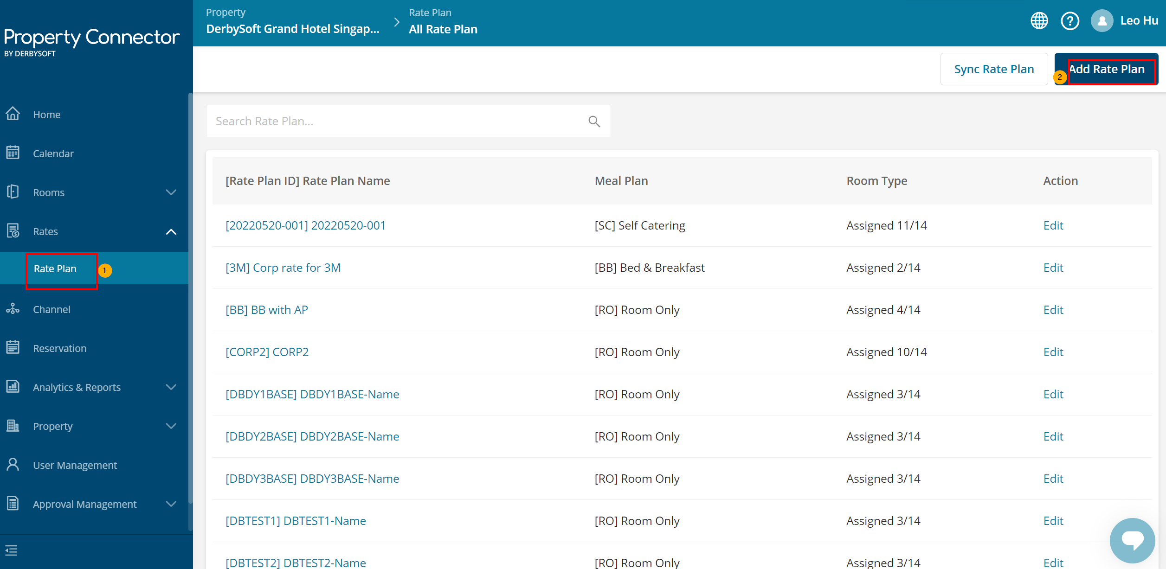Open Reservation in the sidebar
Viewport: 1166px width, 569px height.
click(59, 348)
